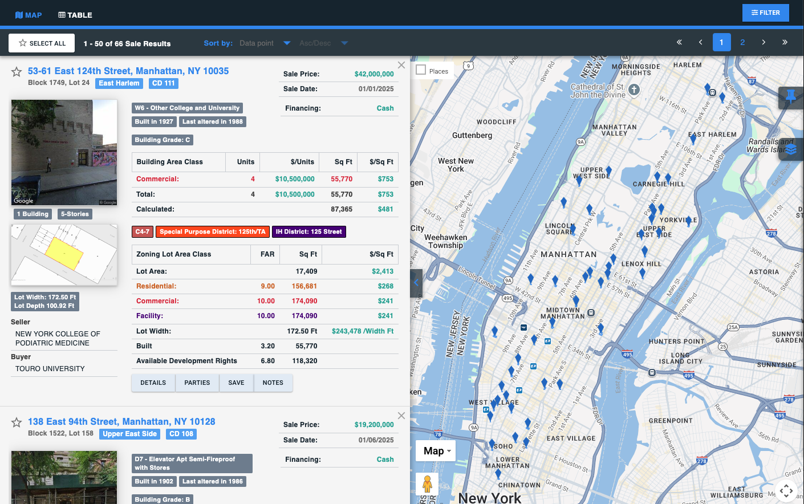Star the 138 East 94th Street listing
This screenshot has width=804, height=504.
click(17, 422)
